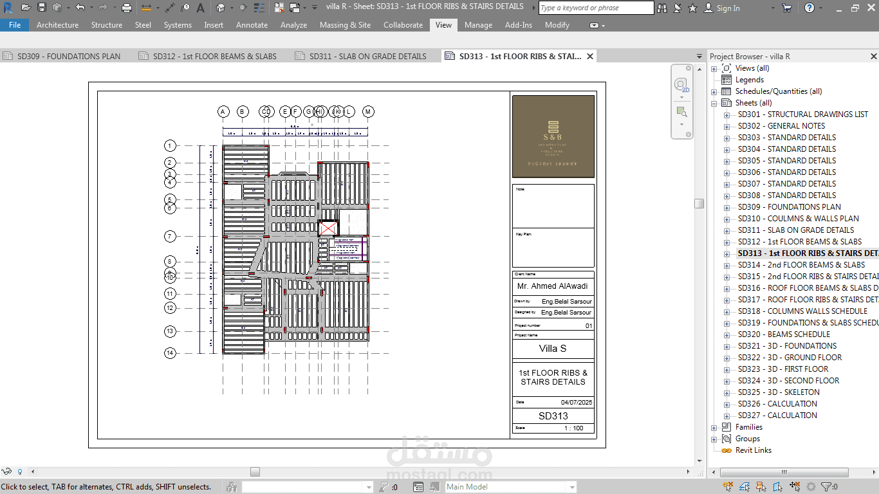The width and height of the screenshot is (879, 494).
Task: Save the project with the floppy disk icon
Action: click(42, 8)
